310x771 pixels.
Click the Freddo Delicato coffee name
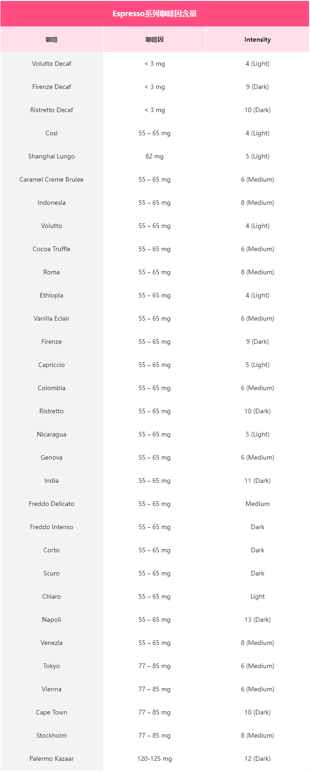click(51, 504)
